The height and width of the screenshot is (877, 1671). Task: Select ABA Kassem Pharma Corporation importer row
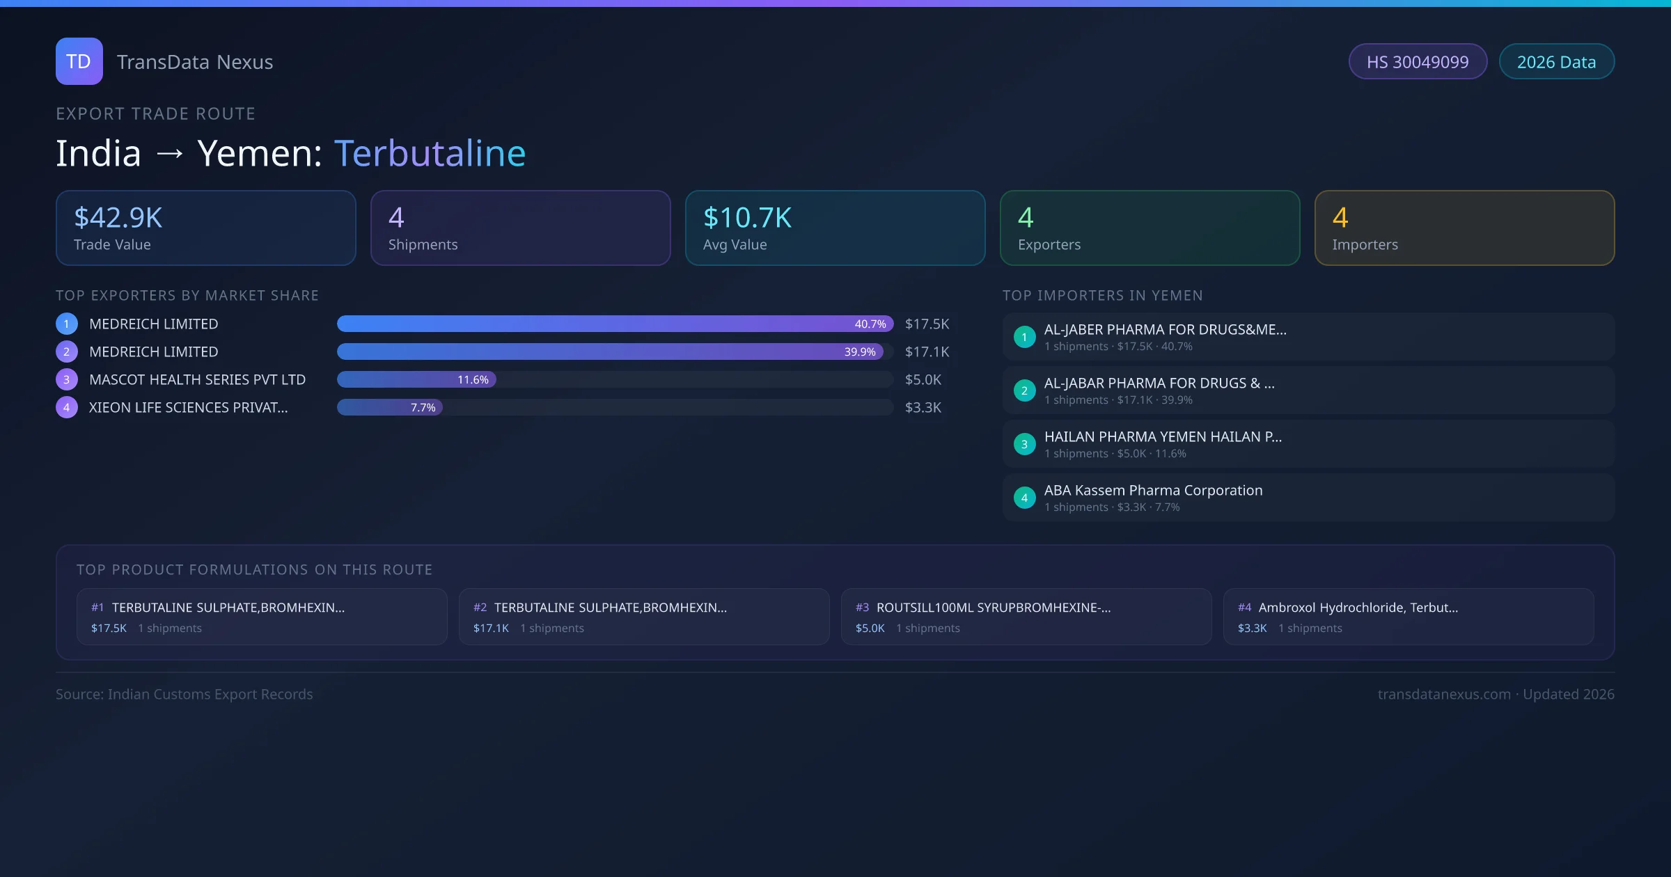1308,498
